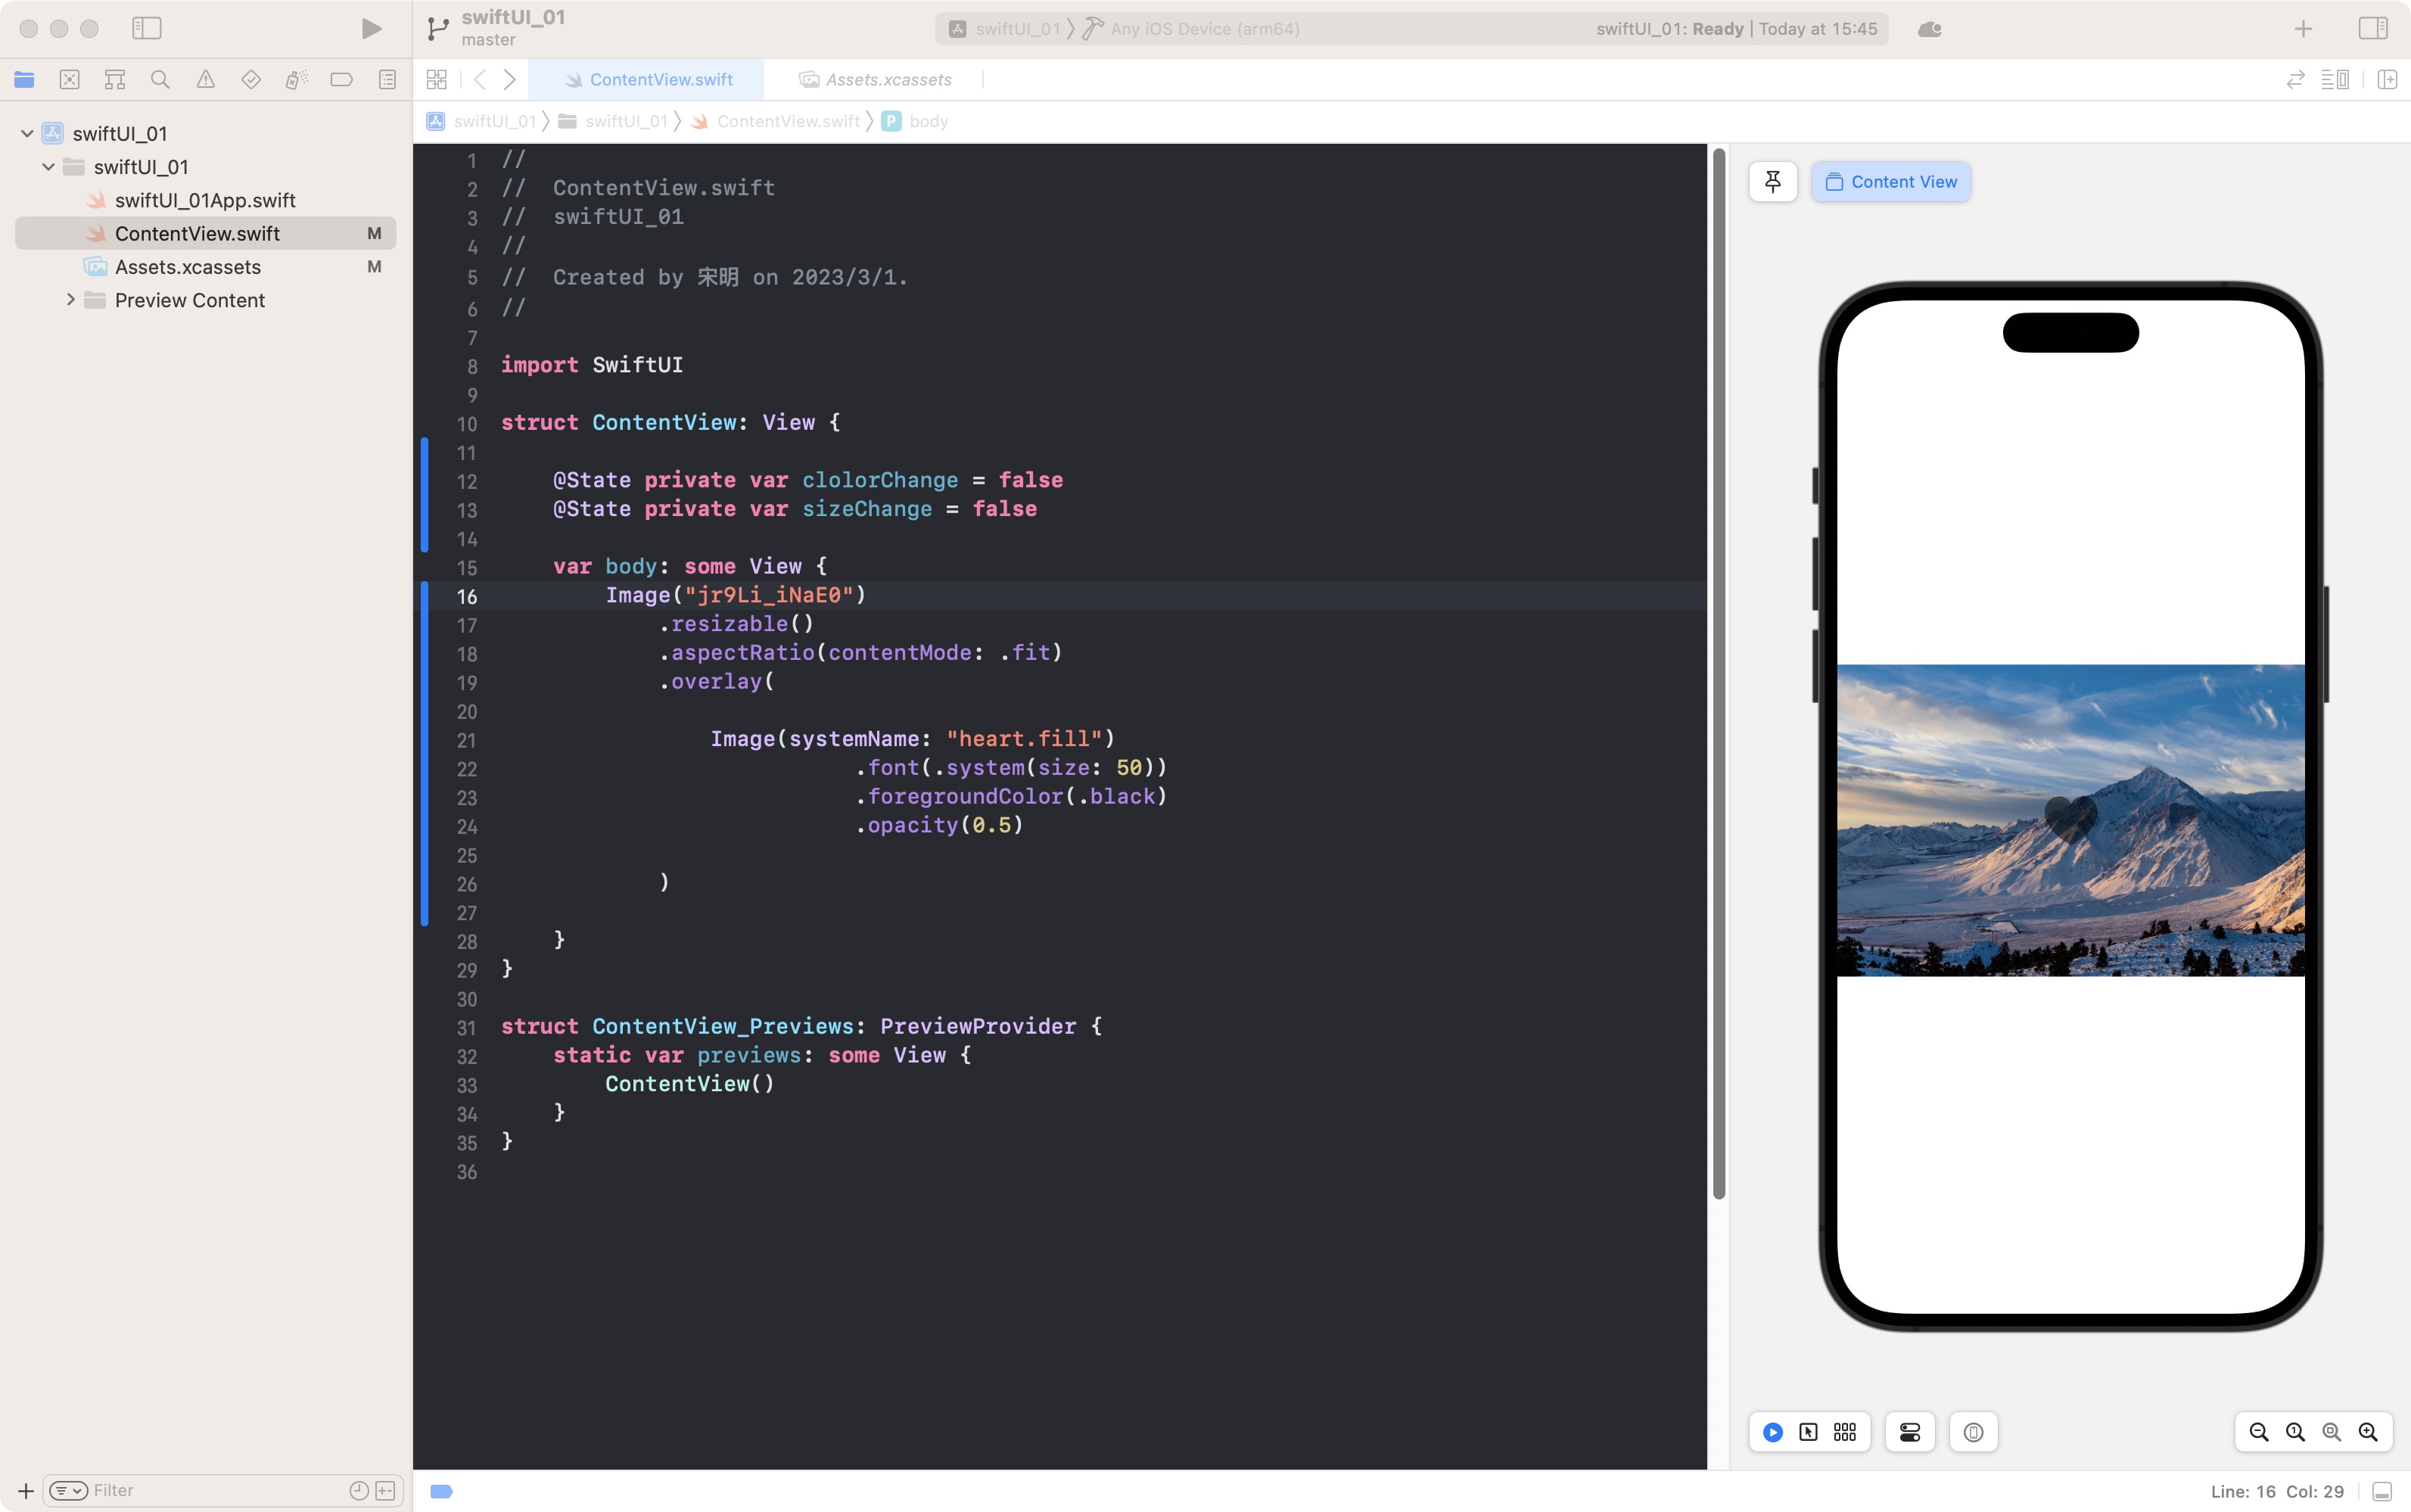Add a new file with plus
Screen dimensions: 2411x1512
26,1490
